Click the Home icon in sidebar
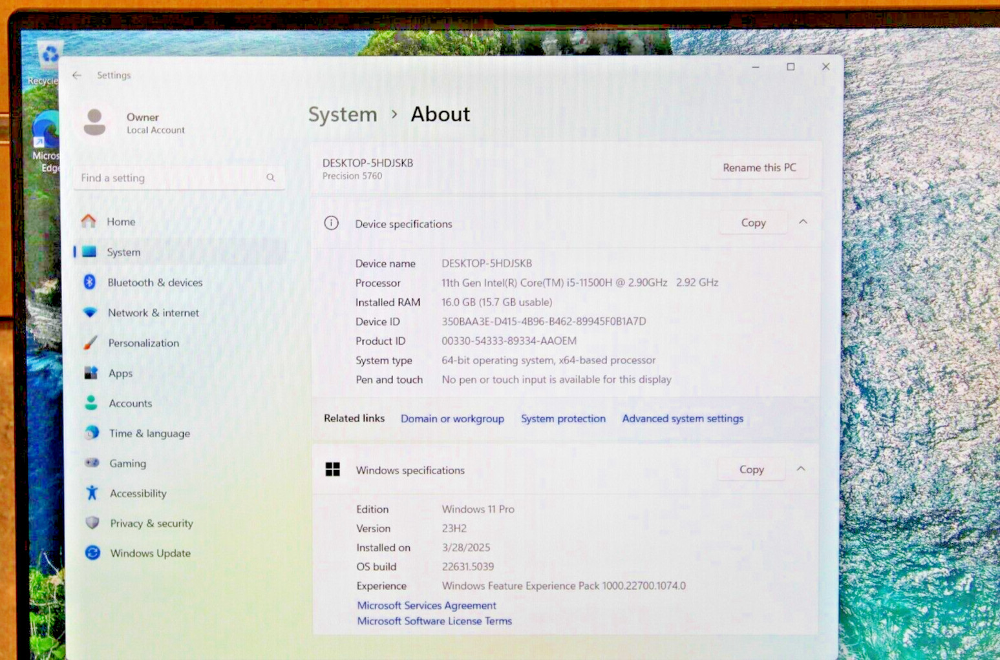This screenshot has width=1000, height=660. [89, 222]
